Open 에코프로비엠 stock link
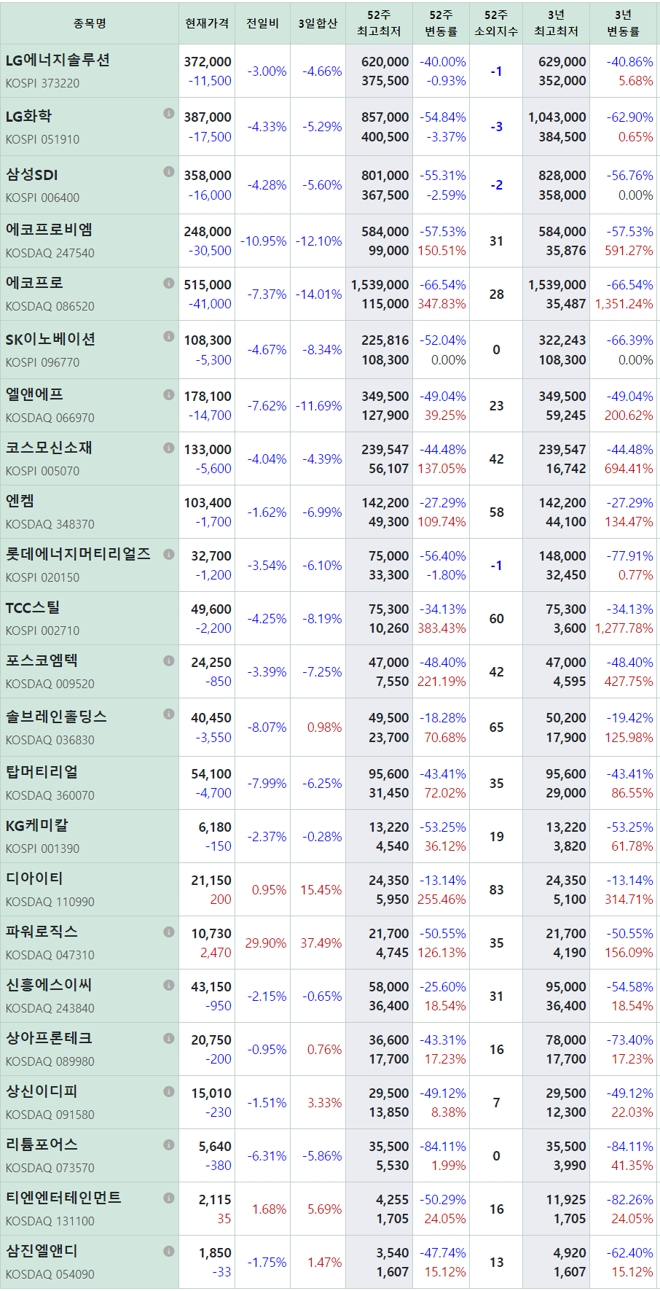The height and width of the screenshot is (1291, 660). pos(49,230)
